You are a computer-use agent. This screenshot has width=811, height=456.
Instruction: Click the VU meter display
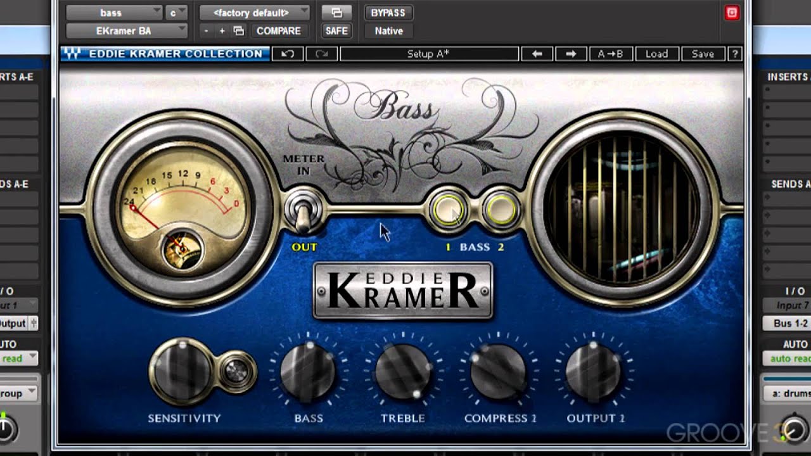coord(183,206)
